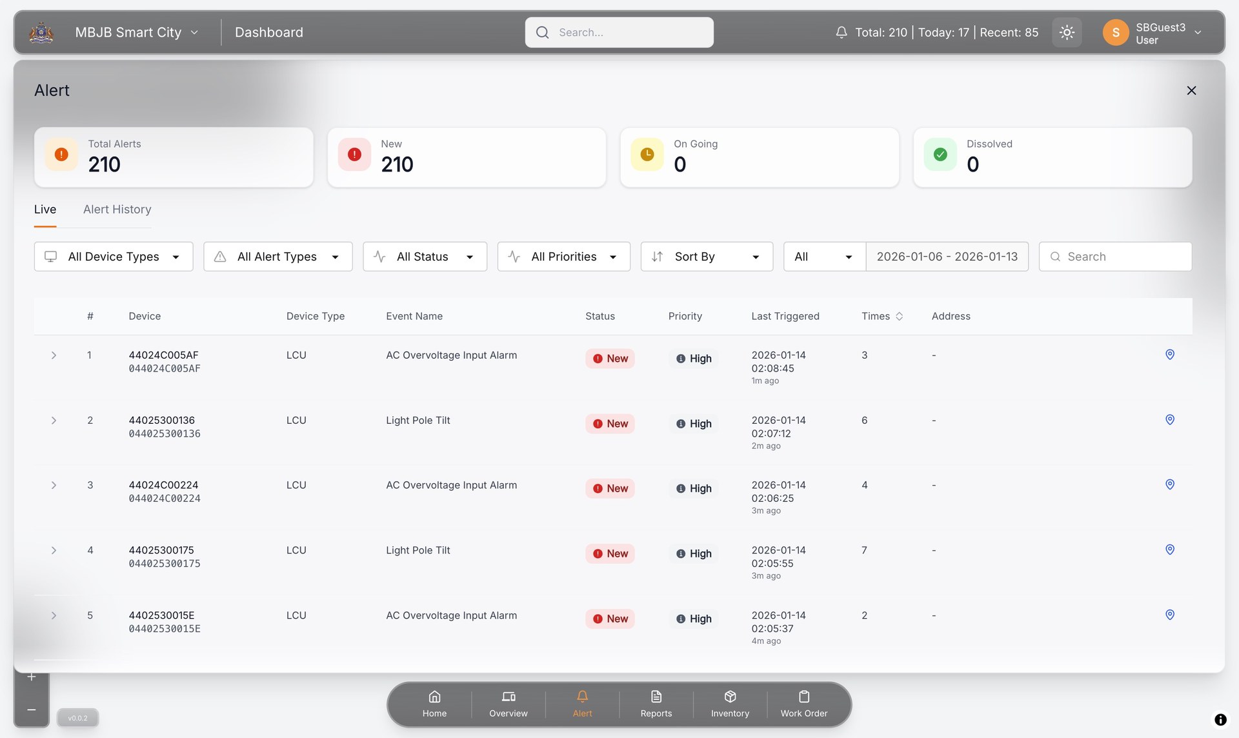This screenshot has height=738, width=1239.
Task: Click the date range 2026-01-06 - 2026-01-13 field
Action: 947,257
